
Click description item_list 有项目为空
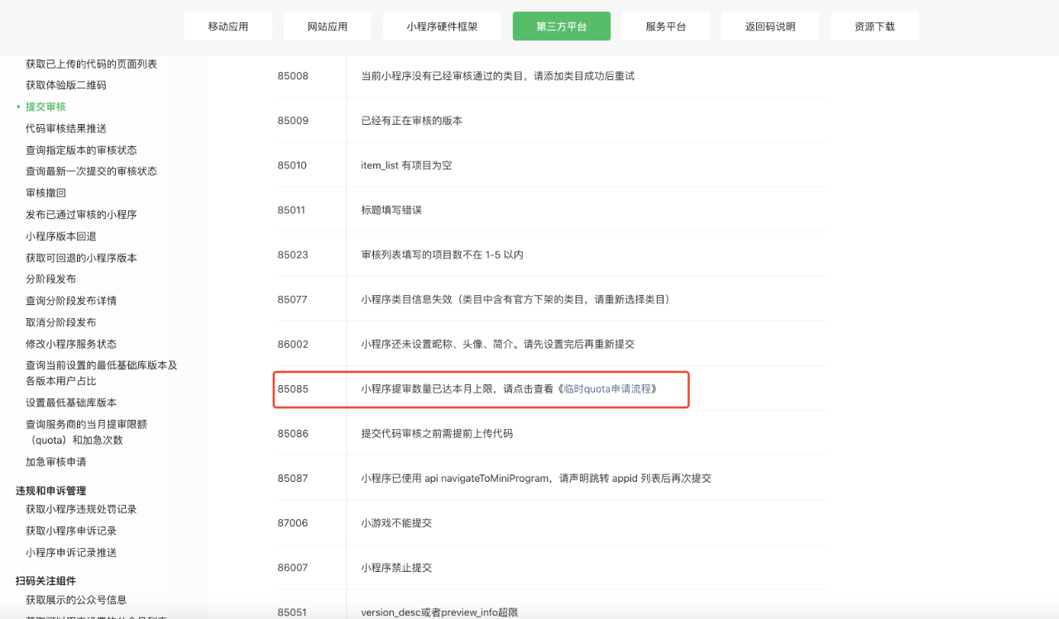(x=406, y=165)
